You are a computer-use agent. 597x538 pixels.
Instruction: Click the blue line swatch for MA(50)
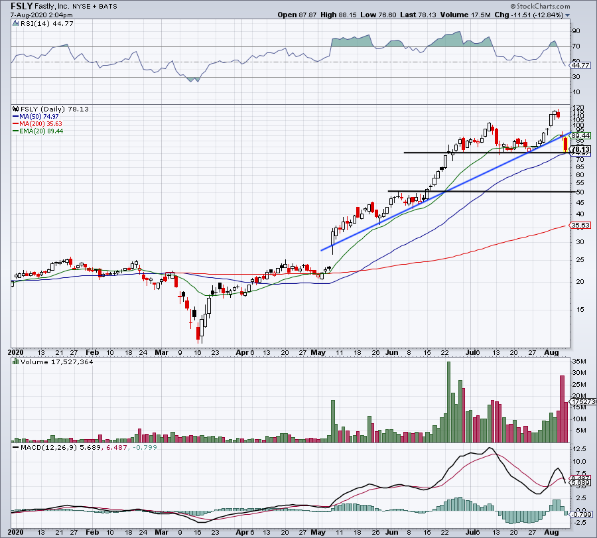(x=16, y=117)
